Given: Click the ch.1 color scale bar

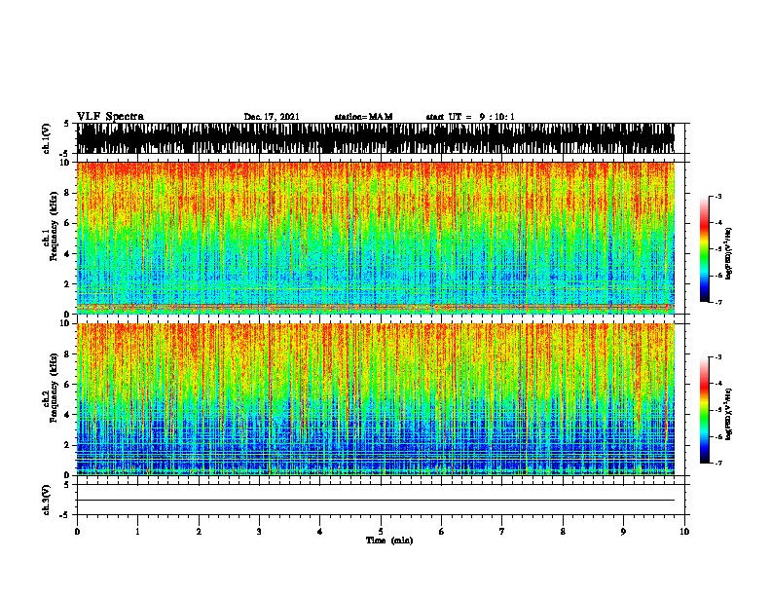Looking at the screenshot, I should tap(704, 249).
